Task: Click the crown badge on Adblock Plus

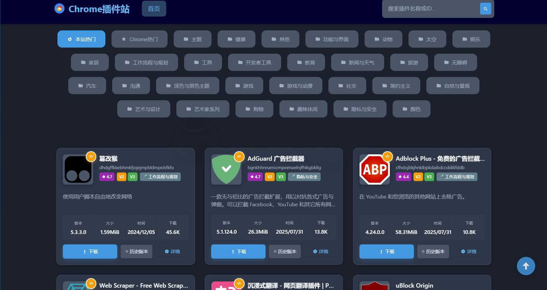Action: [388, 157]
